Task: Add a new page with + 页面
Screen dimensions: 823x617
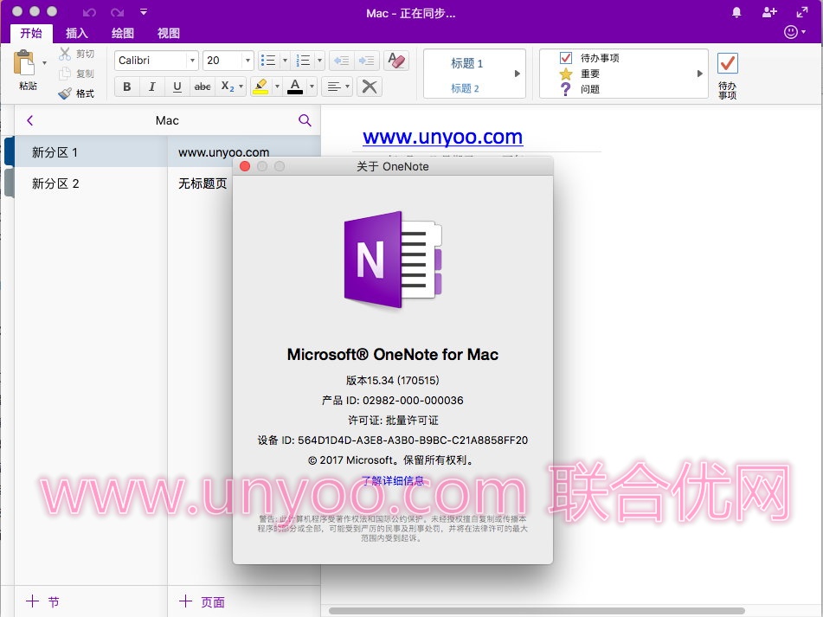Action: coord(203,601)
